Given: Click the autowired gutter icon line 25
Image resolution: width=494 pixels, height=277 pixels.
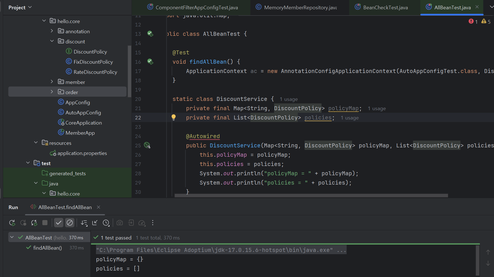Looking at the screenshot, I should [147, 145].
